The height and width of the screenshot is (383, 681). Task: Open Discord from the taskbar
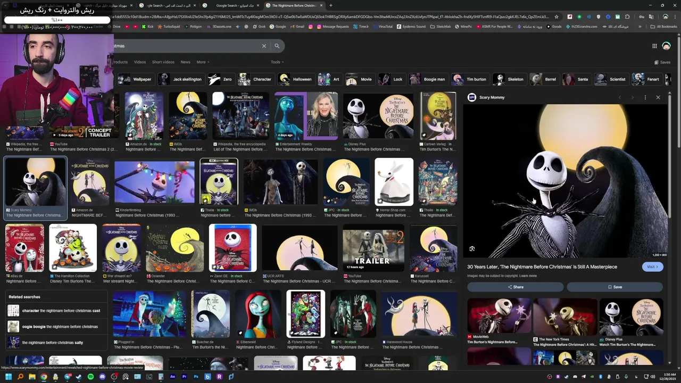[102, 377]
